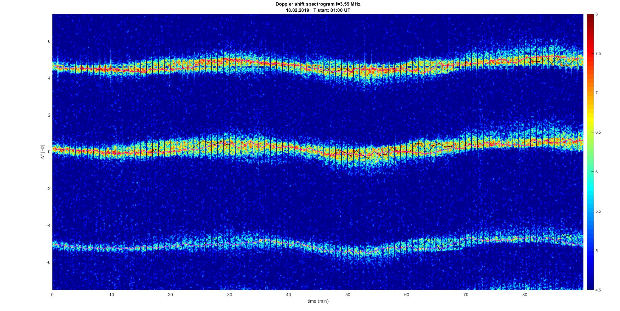Image resolution: width=620 pixels, height=311 pixels.
Task: Click x-axis tick label 0
Action: (52, 295)
